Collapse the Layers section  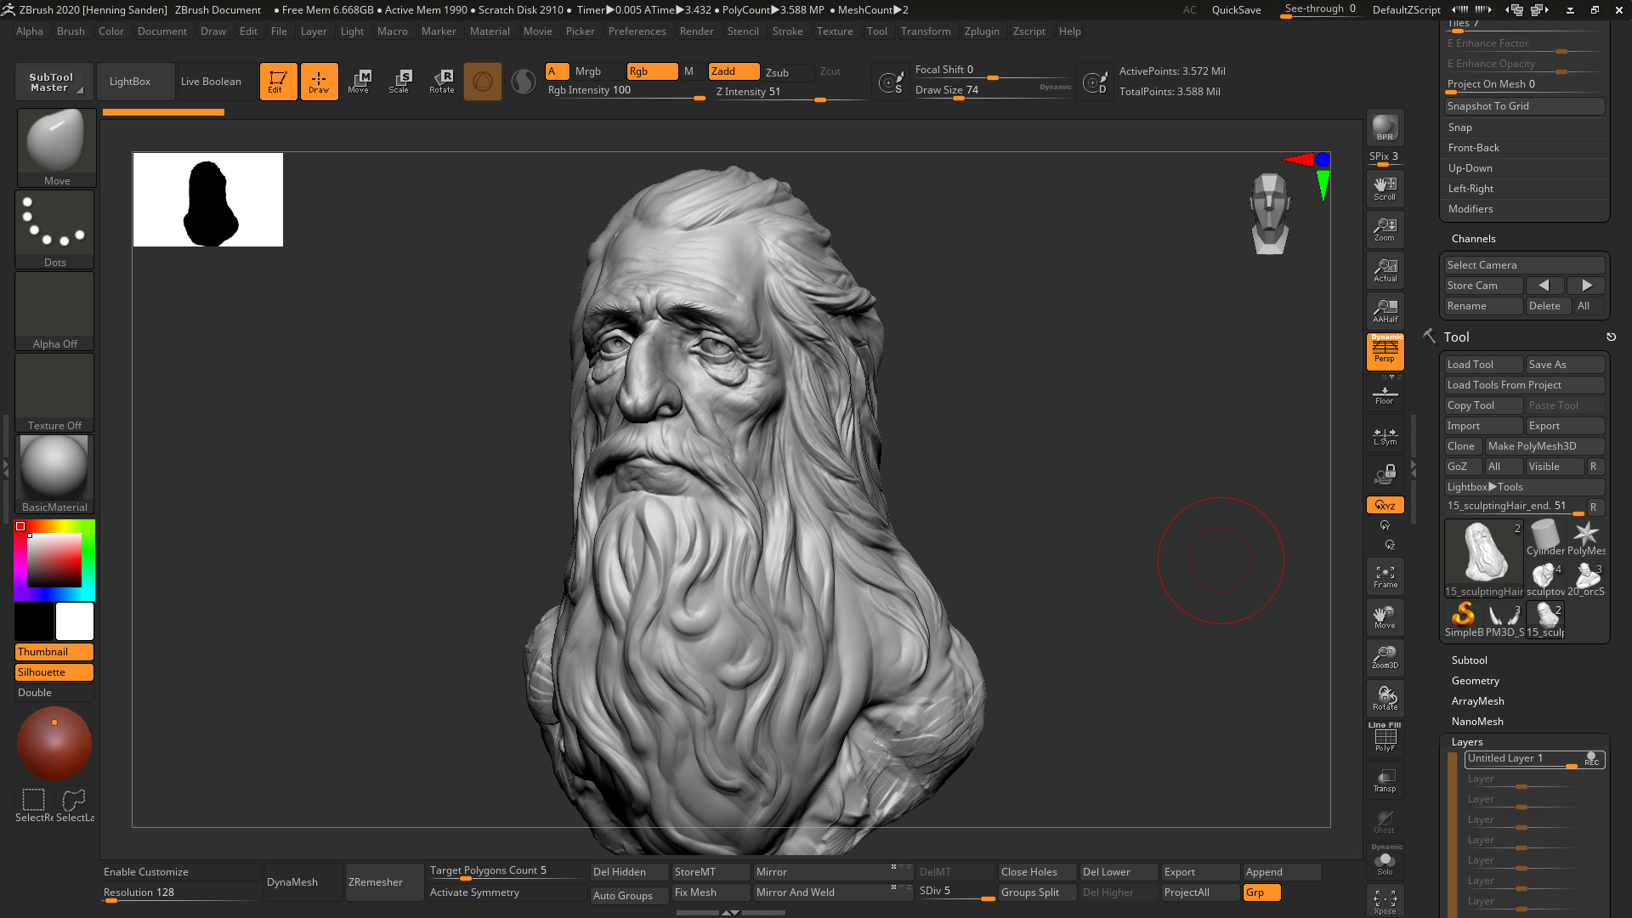[1467, 742]
